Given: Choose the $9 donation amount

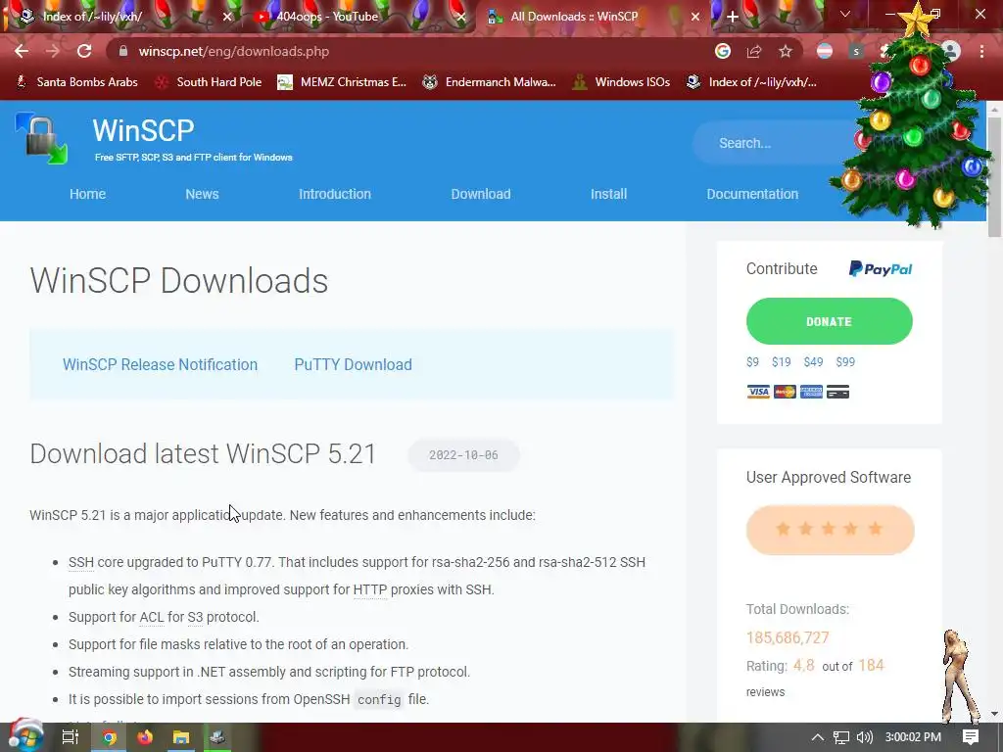Looking at the screenshot, I should tap(752, 362).
